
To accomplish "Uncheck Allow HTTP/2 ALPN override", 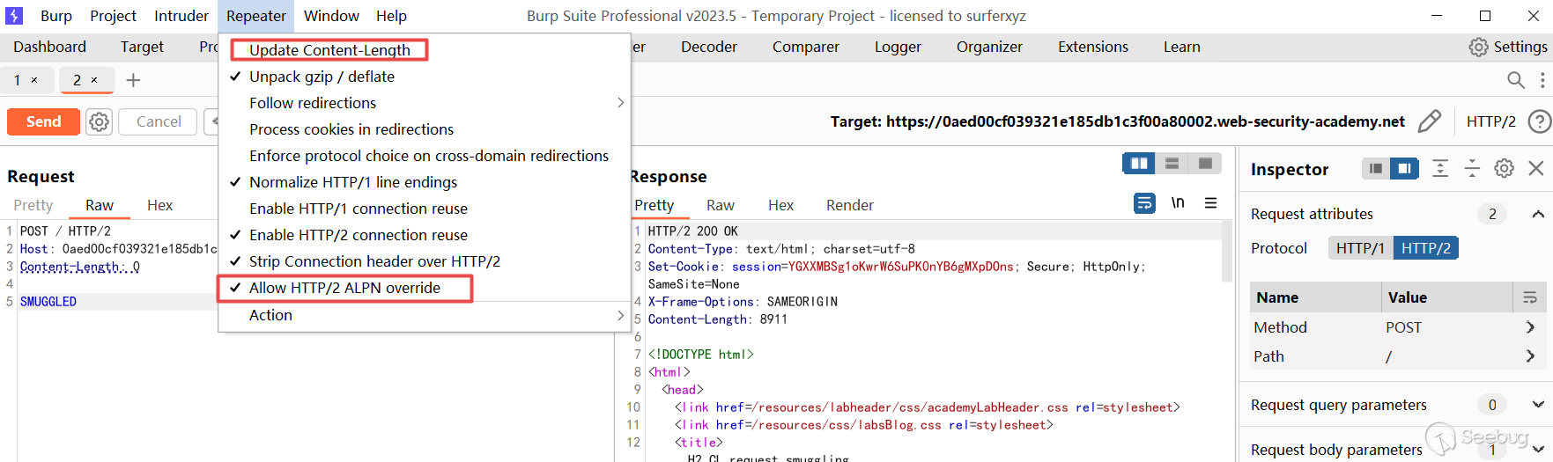I will (x=344, y=288).
